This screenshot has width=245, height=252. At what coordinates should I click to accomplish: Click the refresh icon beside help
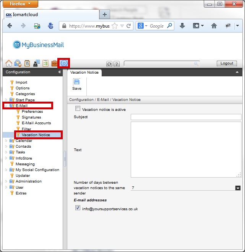[x=109, y=64]
